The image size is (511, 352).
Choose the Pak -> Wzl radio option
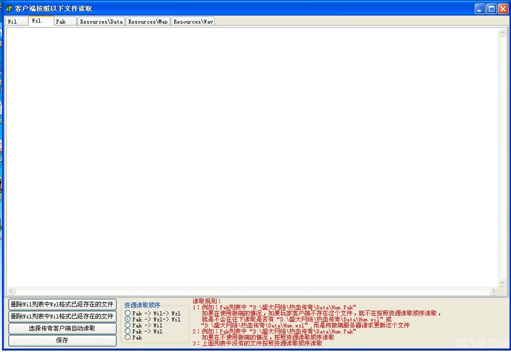pos(128,331)
